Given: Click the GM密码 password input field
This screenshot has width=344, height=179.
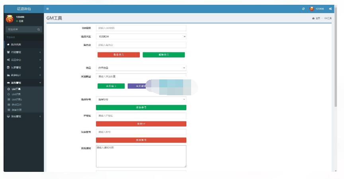Looking at the screenshot, I should [141, 28].
